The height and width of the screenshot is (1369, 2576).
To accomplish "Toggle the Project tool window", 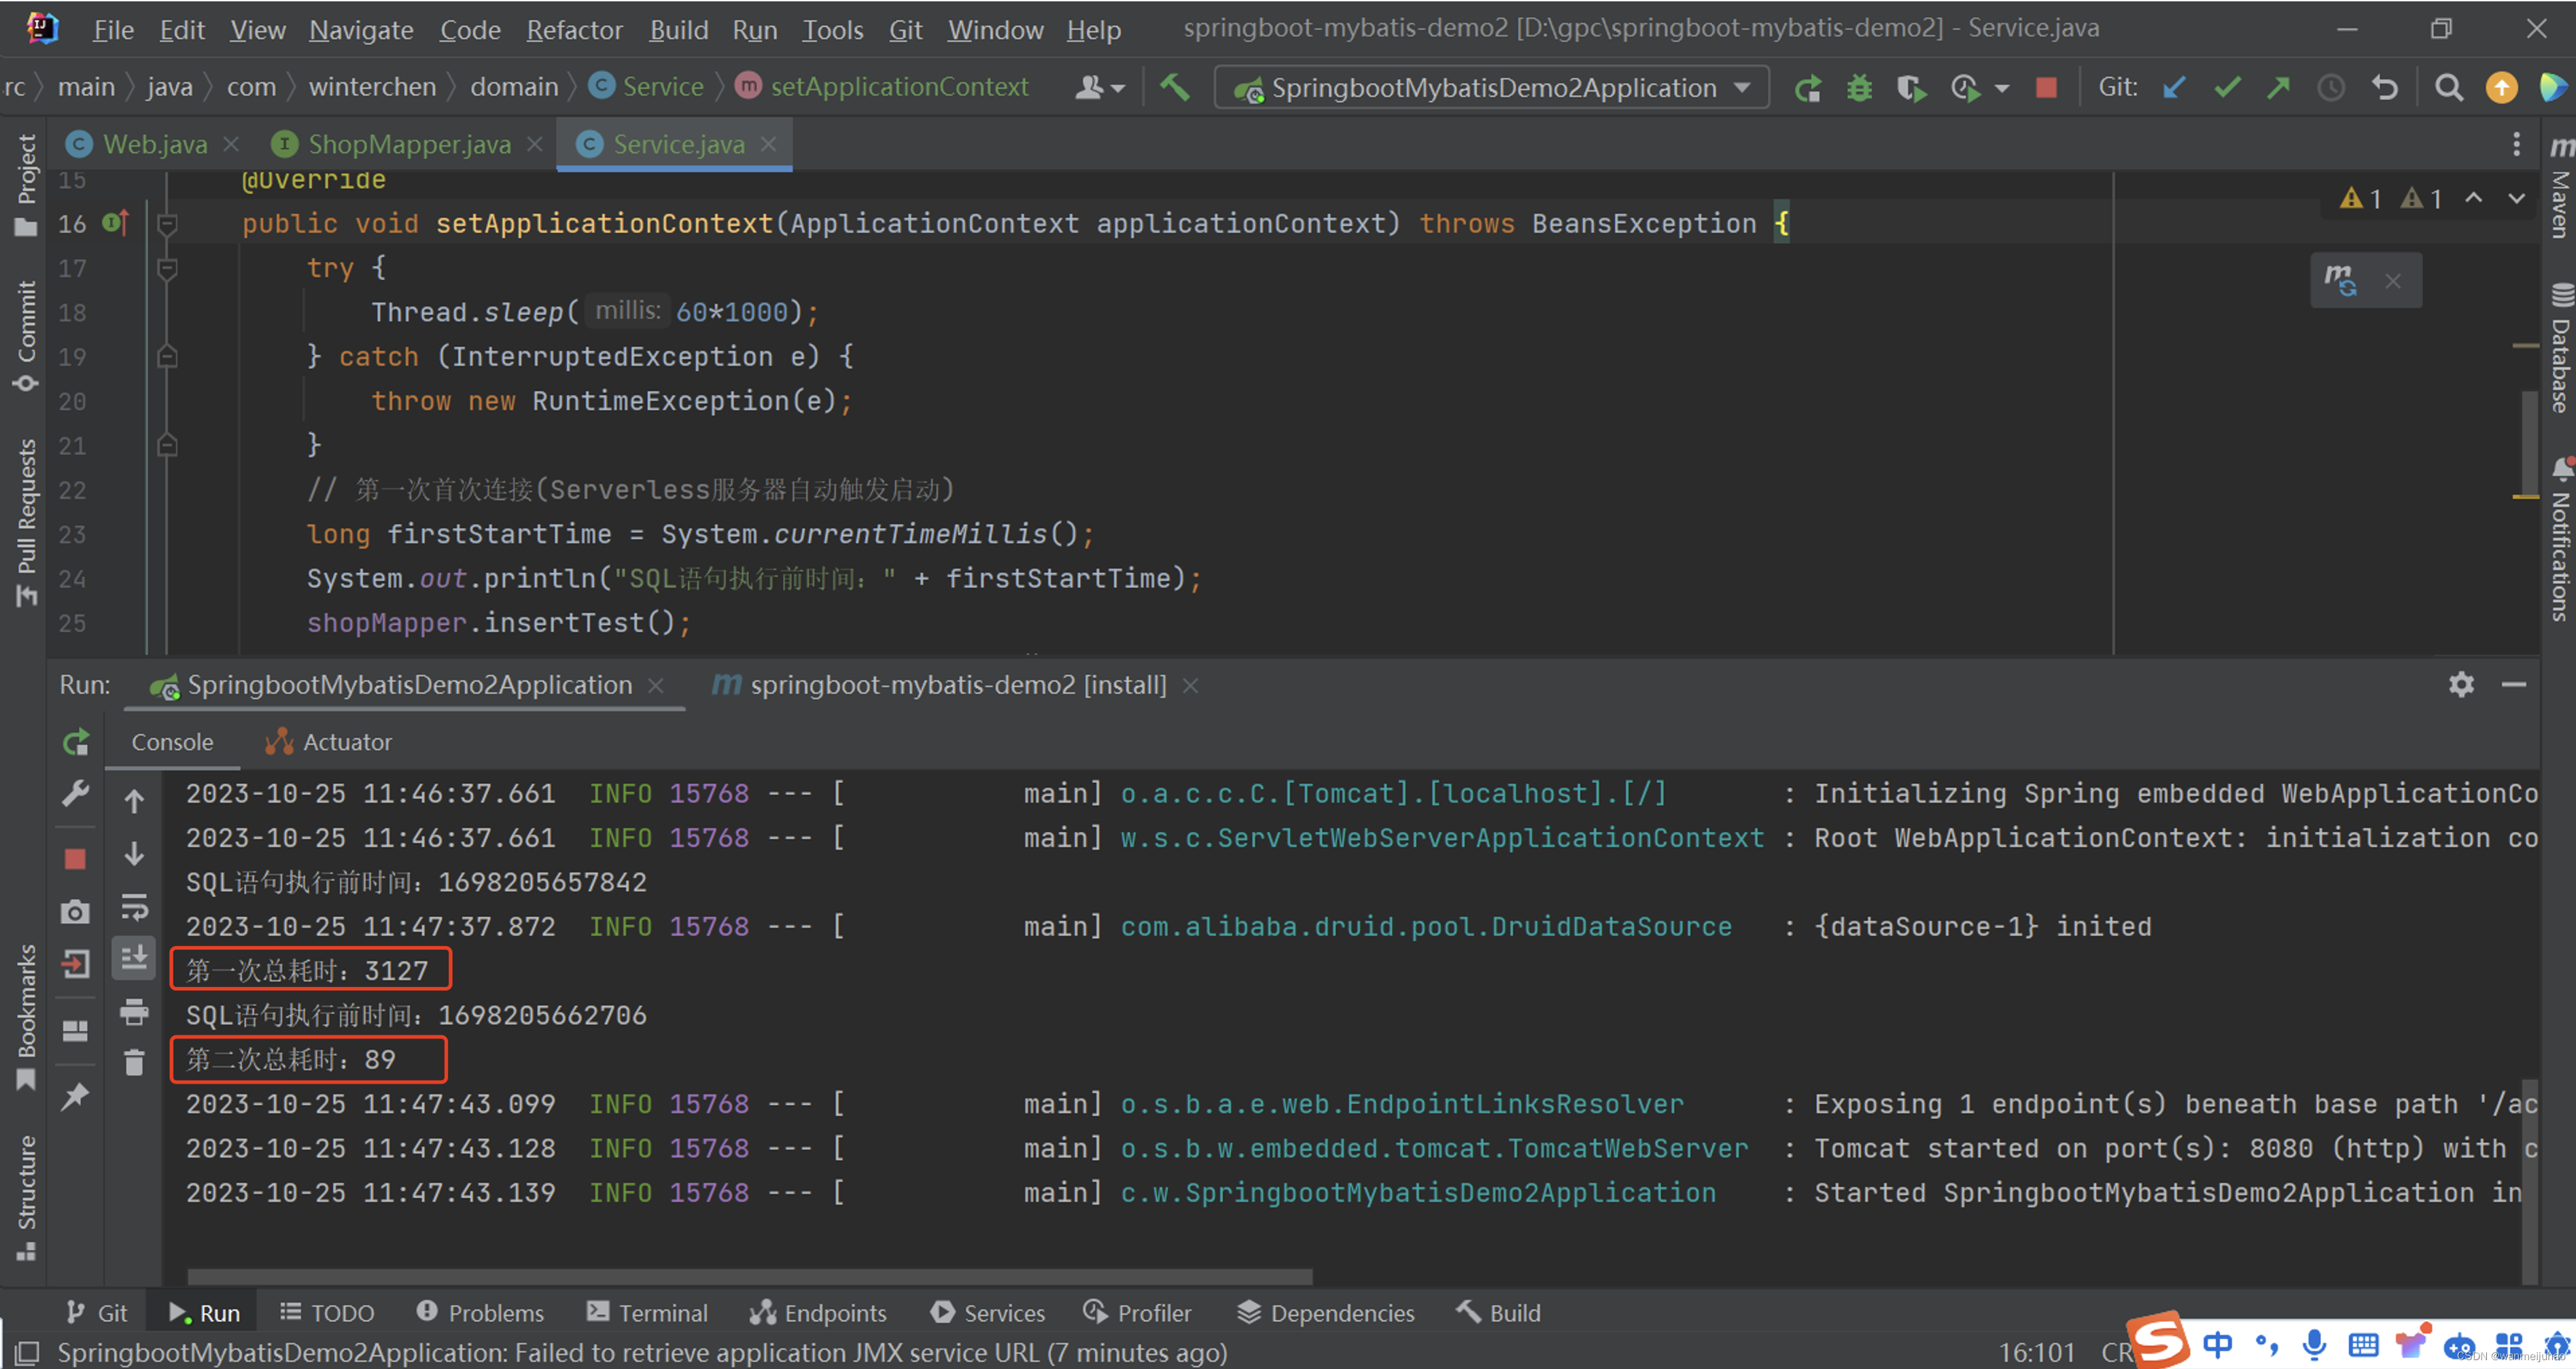I will 26,185.
